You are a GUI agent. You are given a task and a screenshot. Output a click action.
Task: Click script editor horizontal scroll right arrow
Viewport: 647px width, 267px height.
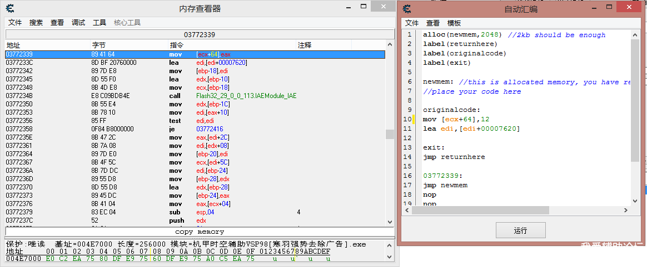tap(626, 210)
